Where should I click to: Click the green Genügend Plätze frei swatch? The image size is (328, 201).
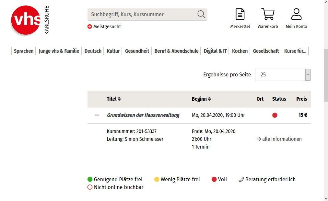90,179
